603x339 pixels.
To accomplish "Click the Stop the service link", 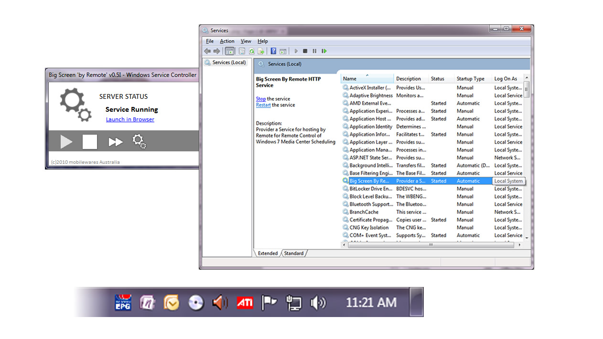I will click(261, 99).
